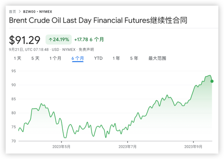Click the 2023年5月 axis label
The height and width of the screenshot is (159, 224).
tap(61, 147)
